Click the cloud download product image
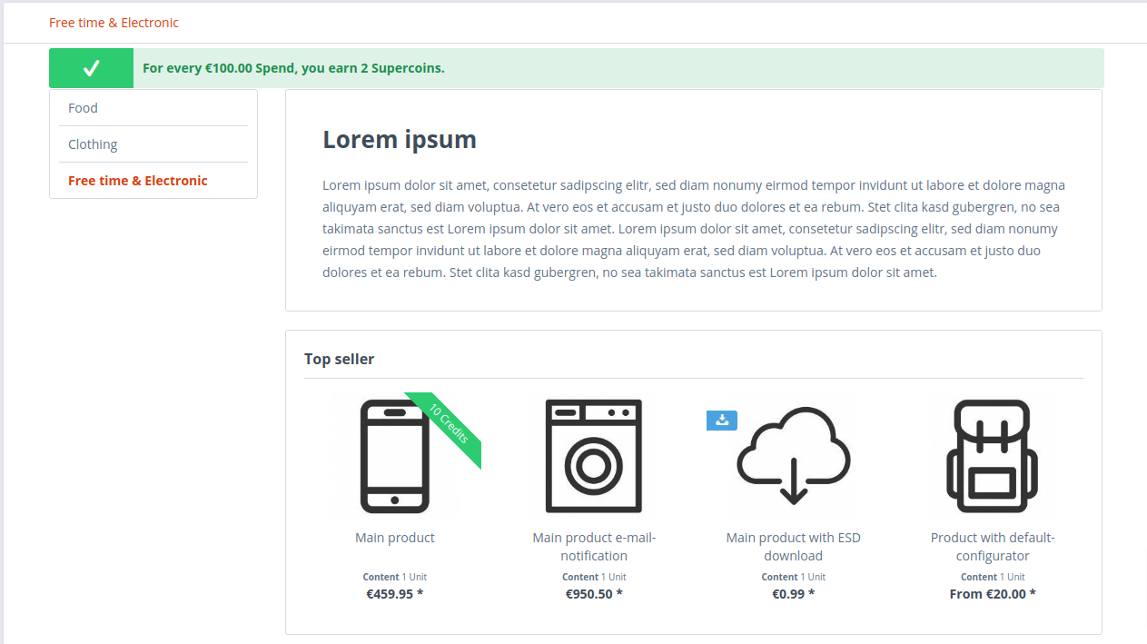 [x=794, y=456]
